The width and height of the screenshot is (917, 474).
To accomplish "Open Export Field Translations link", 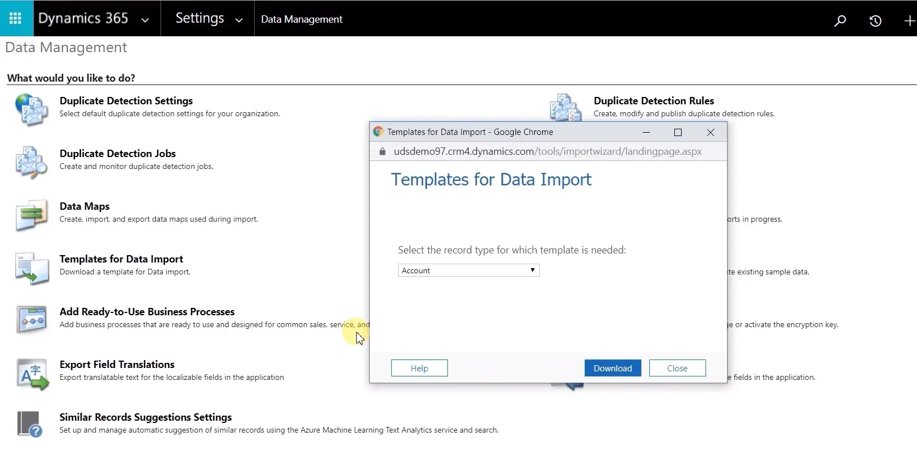I will (117, 365).
